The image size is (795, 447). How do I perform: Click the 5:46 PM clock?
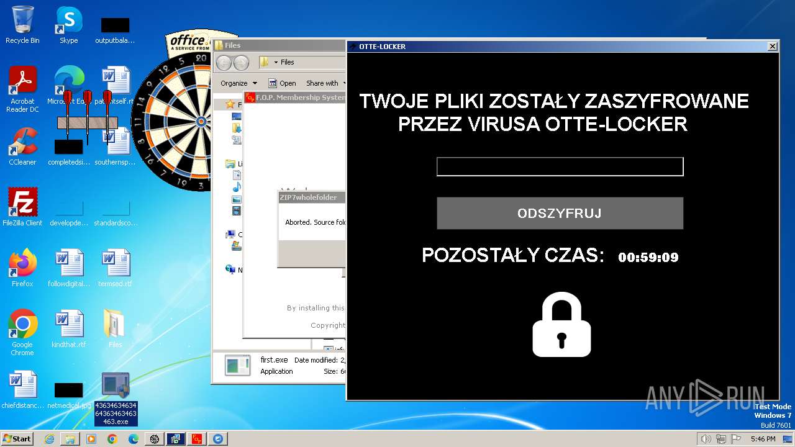763,439
